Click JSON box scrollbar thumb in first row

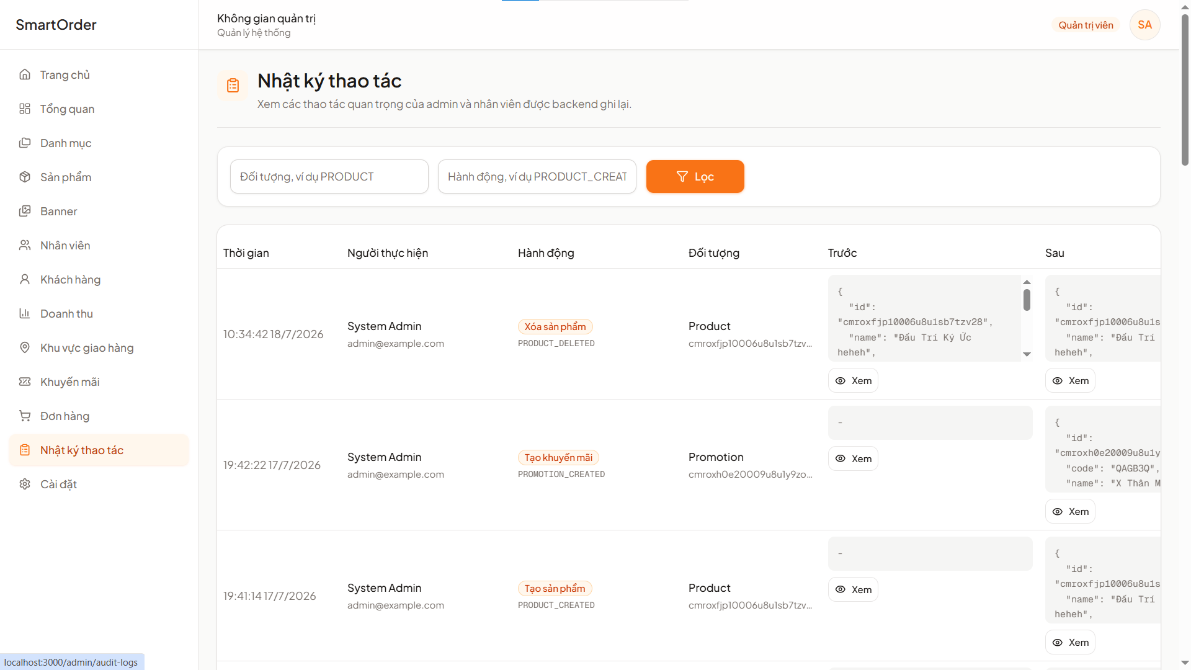click(x=1027, y=300)
